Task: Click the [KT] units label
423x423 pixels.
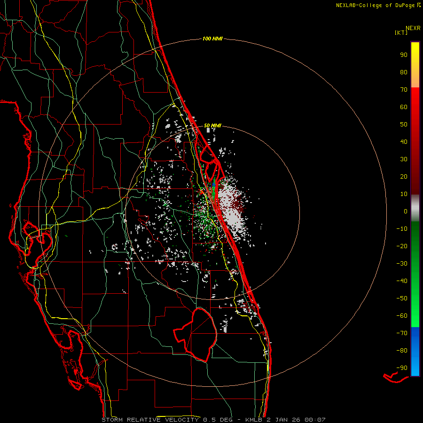Action: pyautogui.click(x=401, y=32)
